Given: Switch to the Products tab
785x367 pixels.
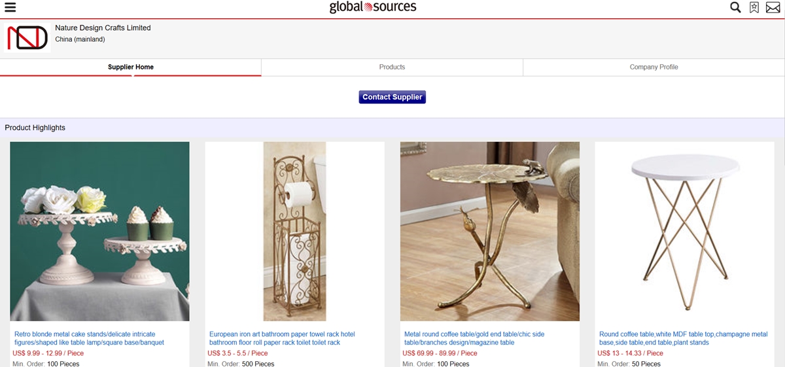Looking at the screenshot, I should [x=392, y=67].
